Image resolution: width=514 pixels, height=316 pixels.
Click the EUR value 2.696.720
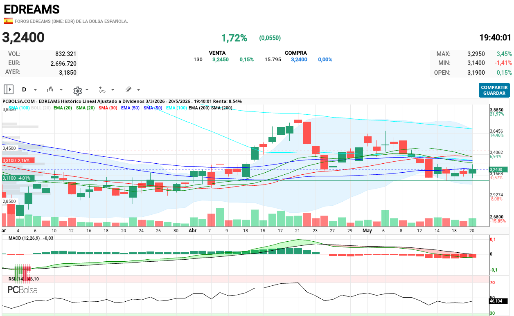tap(63, 64)
